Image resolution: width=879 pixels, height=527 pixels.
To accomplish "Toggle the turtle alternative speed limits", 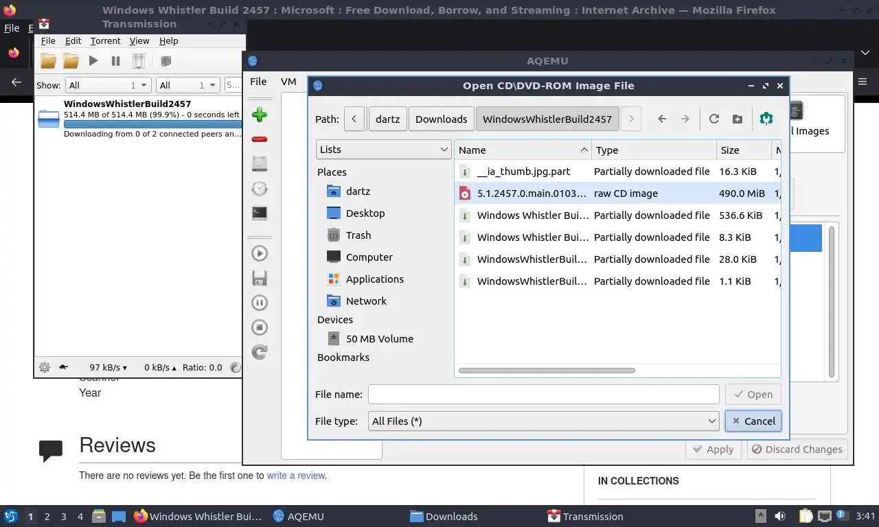I will (64, 367).
